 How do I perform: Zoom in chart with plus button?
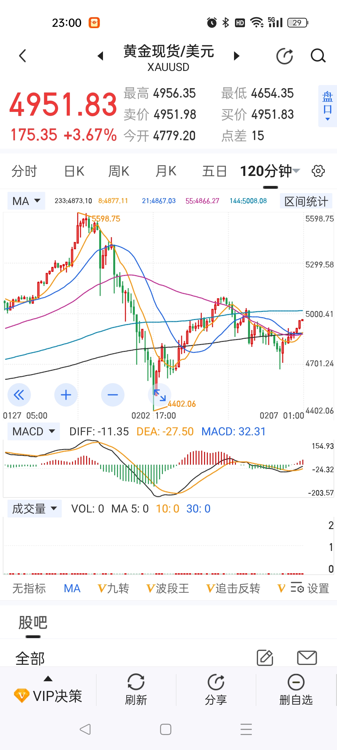coord(66,395)
